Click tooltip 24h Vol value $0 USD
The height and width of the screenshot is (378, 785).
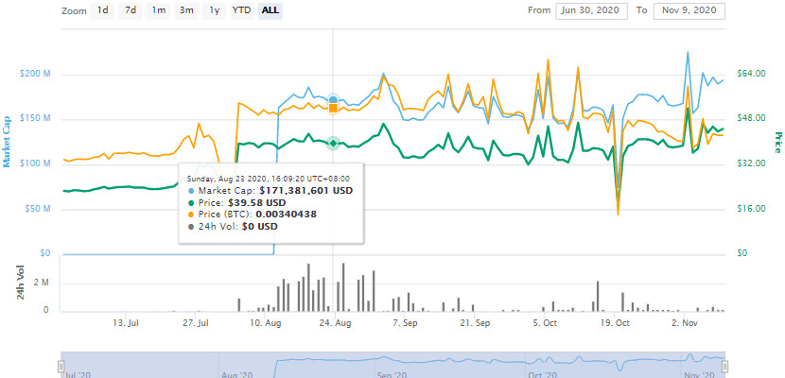(259, 226)
